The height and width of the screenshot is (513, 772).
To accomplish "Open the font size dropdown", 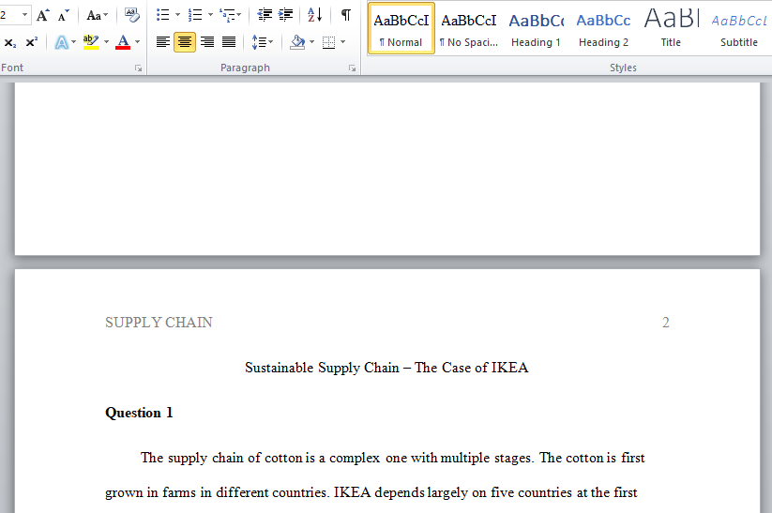I will point(24,15).
